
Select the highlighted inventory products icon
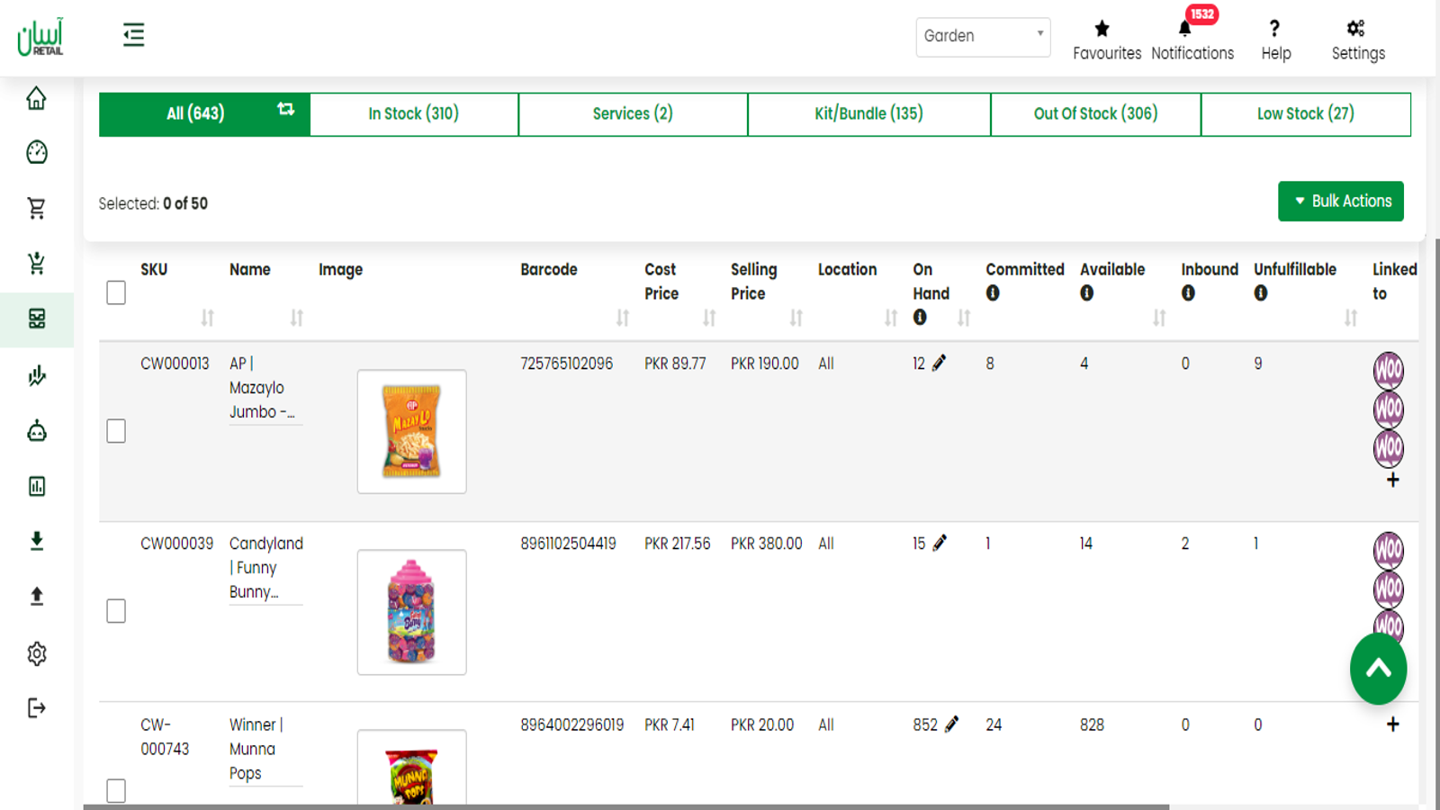[x=36, y=319]
